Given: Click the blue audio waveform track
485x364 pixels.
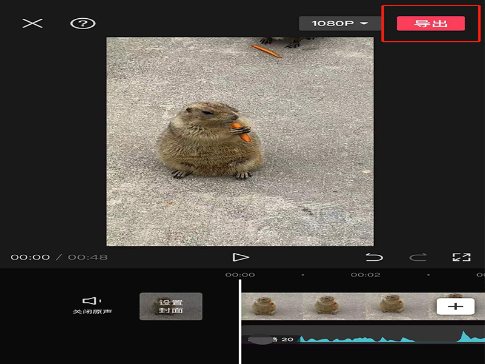Looking at the screenshot, I should tap(376, 337).
